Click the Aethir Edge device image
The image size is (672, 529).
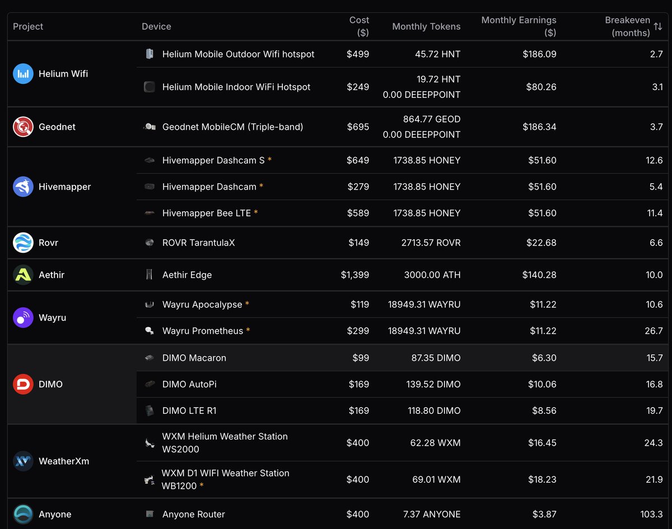pos(149,275)
